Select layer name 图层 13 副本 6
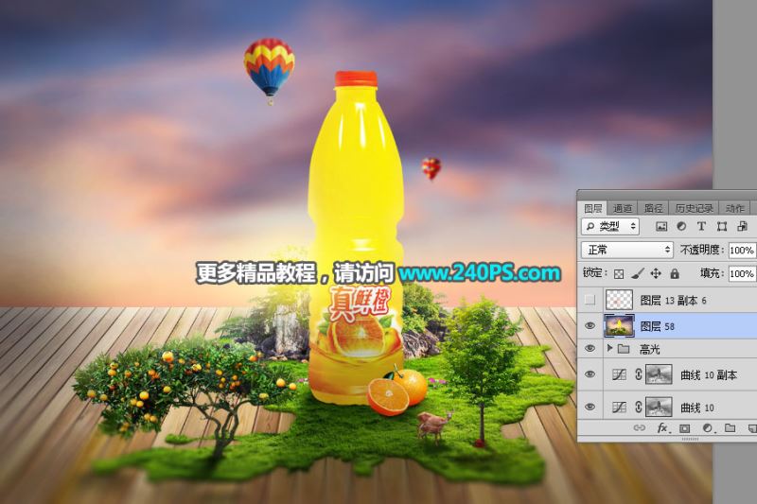The image size is (757, 504). [673, 301]
